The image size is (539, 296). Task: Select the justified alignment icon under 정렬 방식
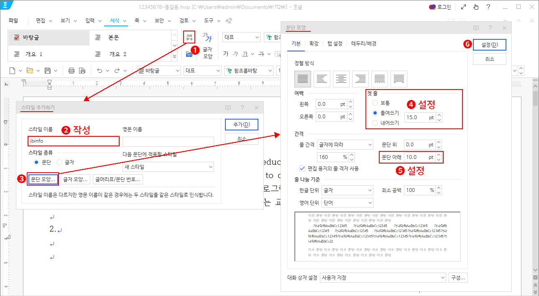[x=302, y=79]
